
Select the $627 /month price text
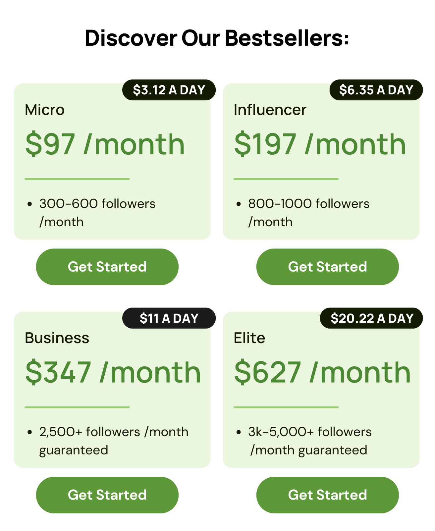(x=322, y=373)
